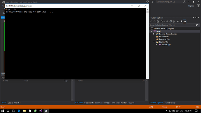
Task: Collapse the Source Files folder
Action: [x=154, y=42]
